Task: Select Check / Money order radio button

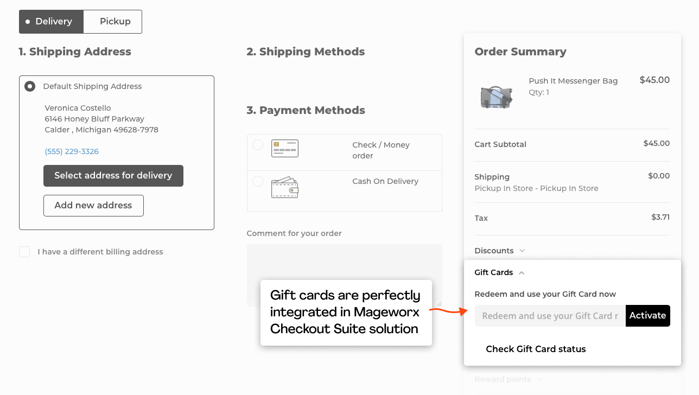Action: 258,145
